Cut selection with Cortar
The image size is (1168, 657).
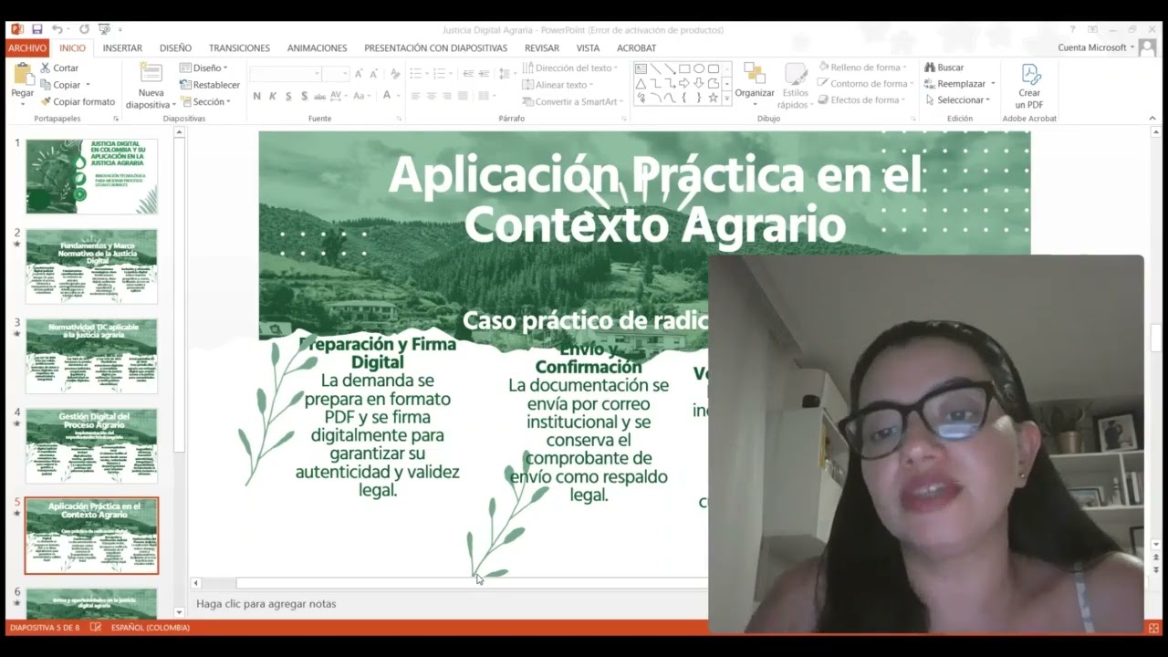point(59,68)
